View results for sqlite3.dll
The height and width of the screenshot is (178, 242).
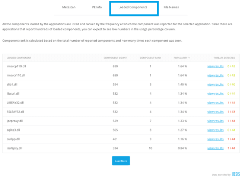point(215,130)
